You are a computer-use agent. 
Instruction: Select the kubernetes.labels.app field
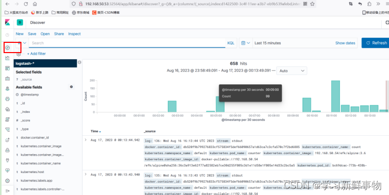pos(36,180)
